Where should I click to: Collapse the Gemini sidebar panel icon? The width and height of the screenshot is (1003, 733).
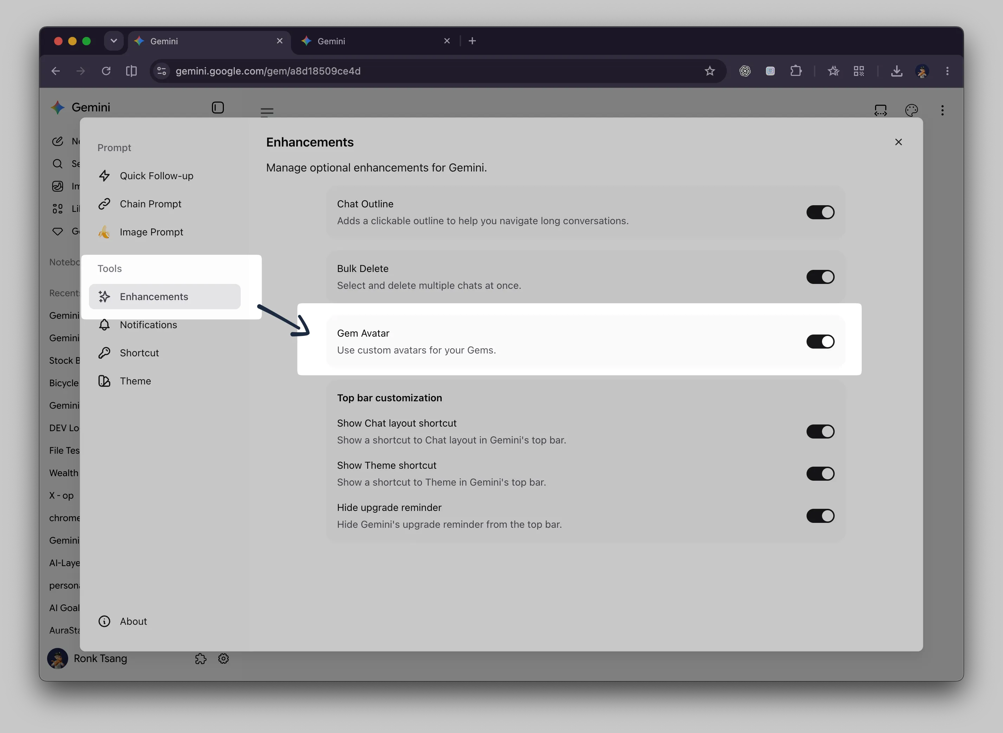(218, 108)
